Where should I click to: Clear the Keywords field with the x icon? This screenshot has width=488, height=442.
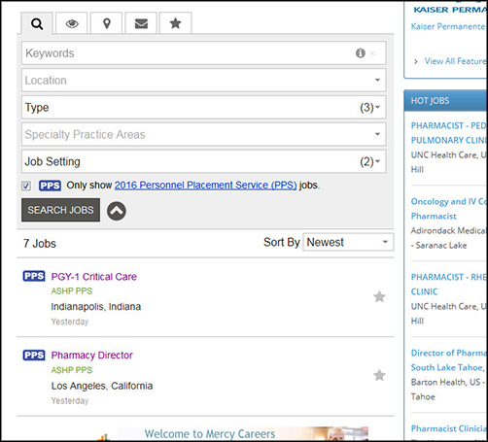pyautogui.click(x=372, y=53)
